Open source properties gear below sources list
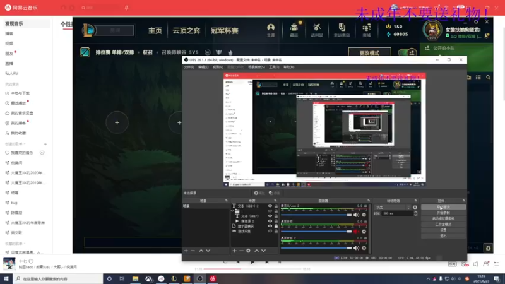Screen dimensions: 505x284 pos(248,251)
